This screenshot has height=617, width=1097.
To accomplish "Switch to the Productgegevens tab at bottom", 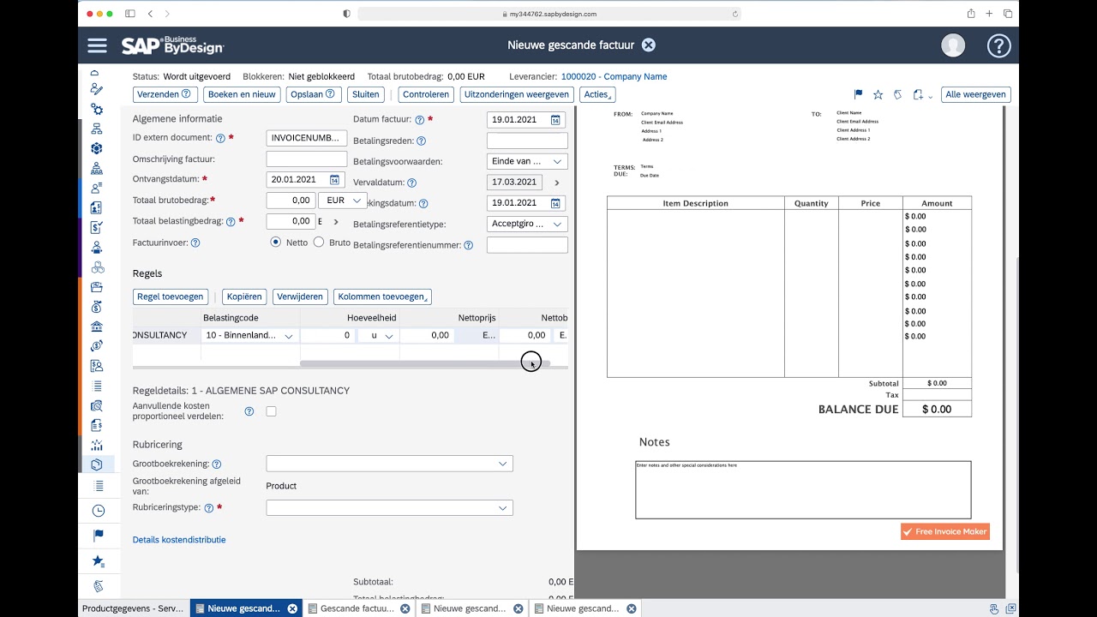I will [x=133, y=608].
